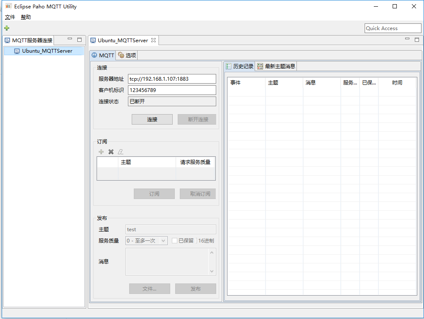424x319 pixels.
Task: Switch to the 选项 tab
Action: 127,55
